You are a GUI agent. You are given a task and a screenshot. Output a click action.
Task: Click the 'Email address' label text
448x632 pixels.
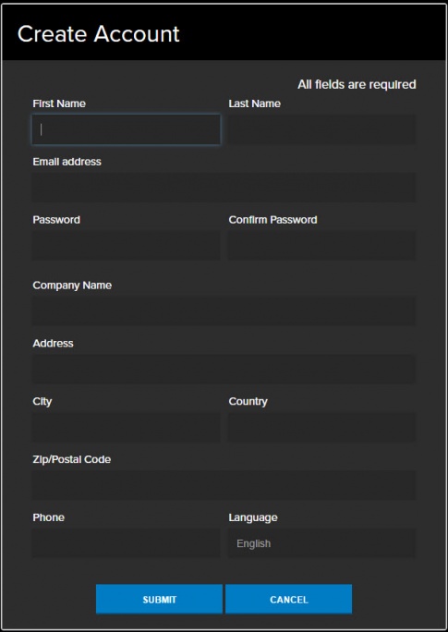[67, 162]
